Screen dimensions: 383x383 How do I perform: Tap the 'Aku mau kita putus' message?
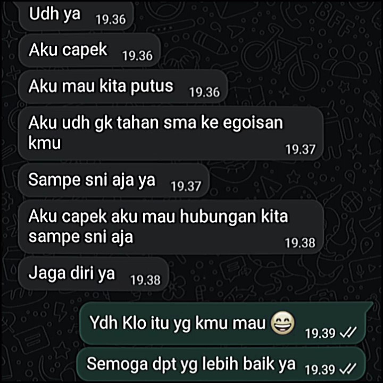pyautogui.click(x=123, y=87)
